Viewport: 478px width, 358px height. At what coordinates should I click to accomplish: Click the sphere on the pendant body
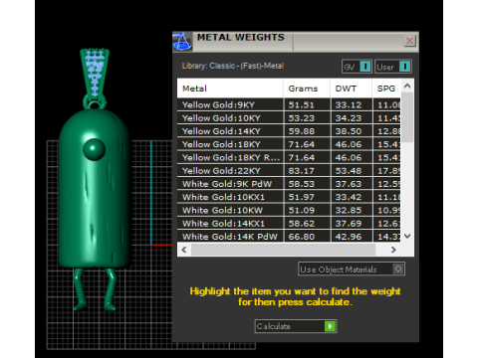94,149
